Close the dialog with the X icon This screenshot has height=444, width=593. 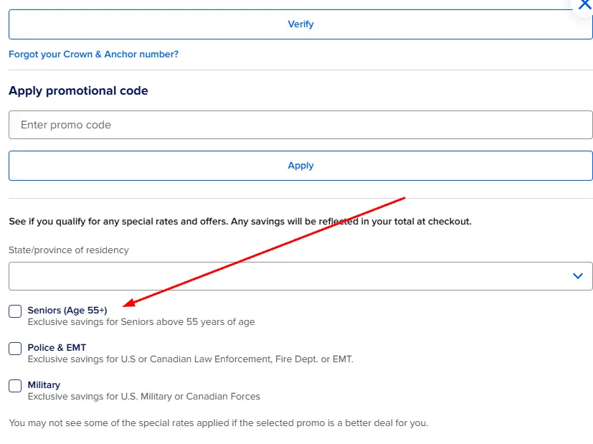coord(584,4)
